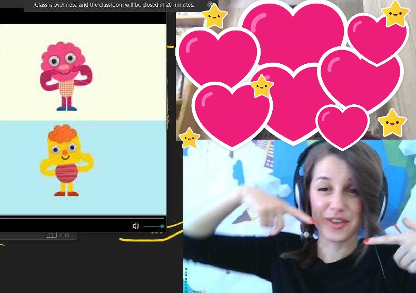The width and height of the screenshot is (416, 293).
Task: Click the star between the center hearts
Action: [262, 86]
